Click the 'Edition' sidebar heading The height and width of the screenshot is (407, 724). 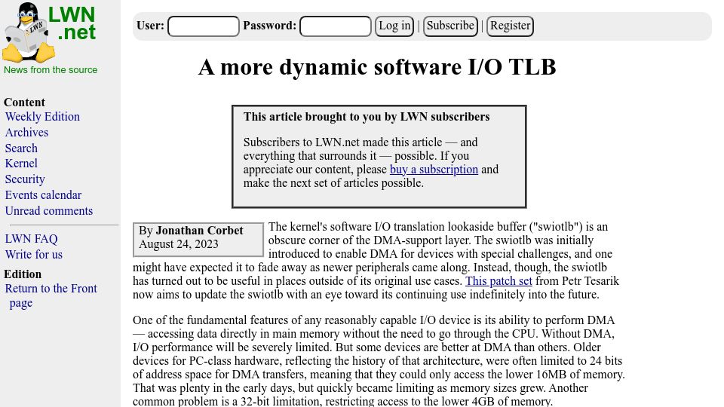click(23, 274)
